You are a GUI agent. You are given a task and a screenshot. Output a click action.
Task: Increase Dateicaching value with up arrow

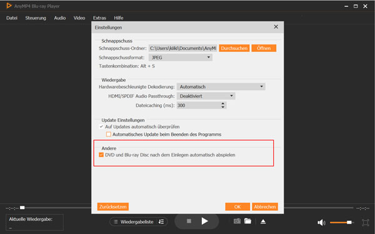(223, 103)
